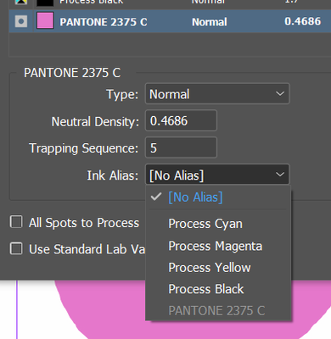Select the checked [No Alias] option
The width and height of the screenshot is (331, 339).
point(195,197)
